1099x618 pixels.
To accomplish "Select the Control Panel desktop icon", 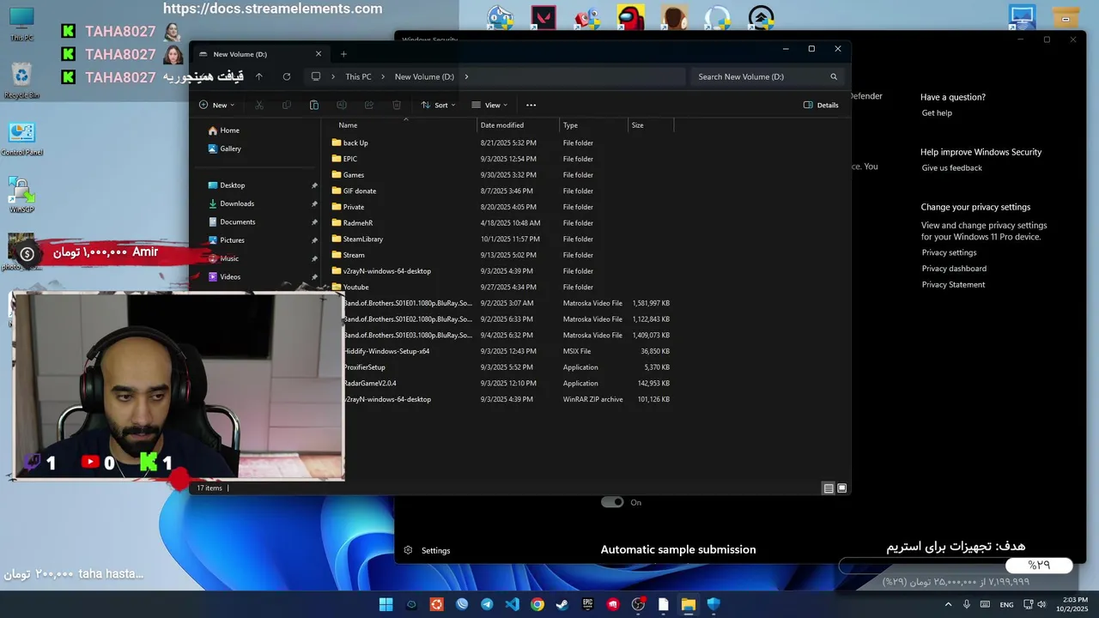I will tap(21, 138).
